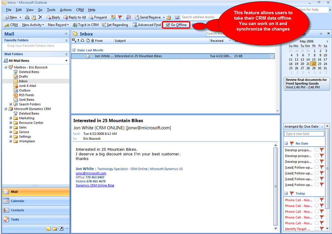Click the Go Offline button
The image size is (332, 234).
176,25
